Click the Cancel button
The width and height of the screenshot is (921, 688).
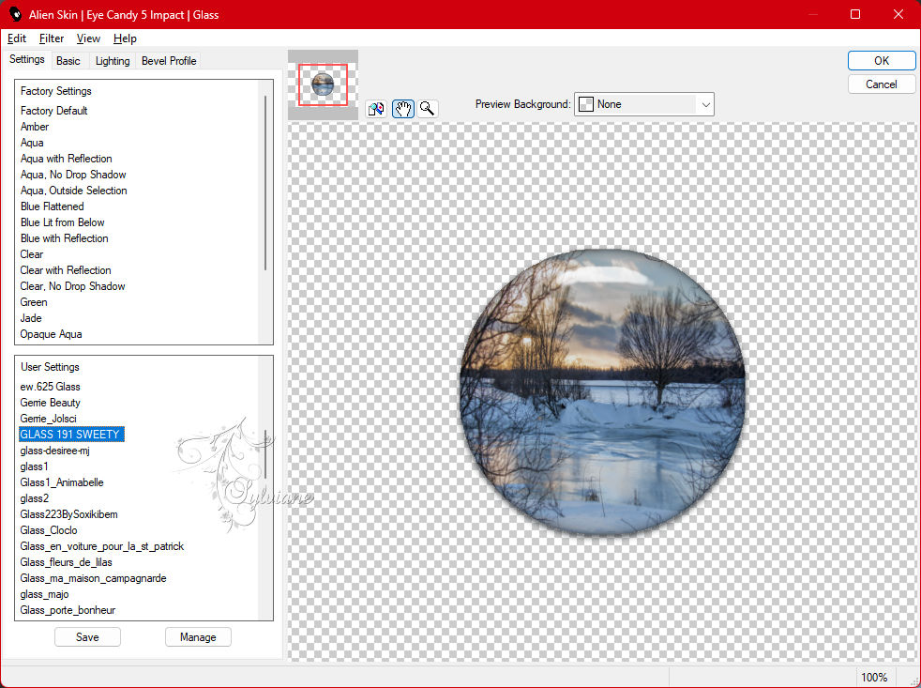(881, 84)
